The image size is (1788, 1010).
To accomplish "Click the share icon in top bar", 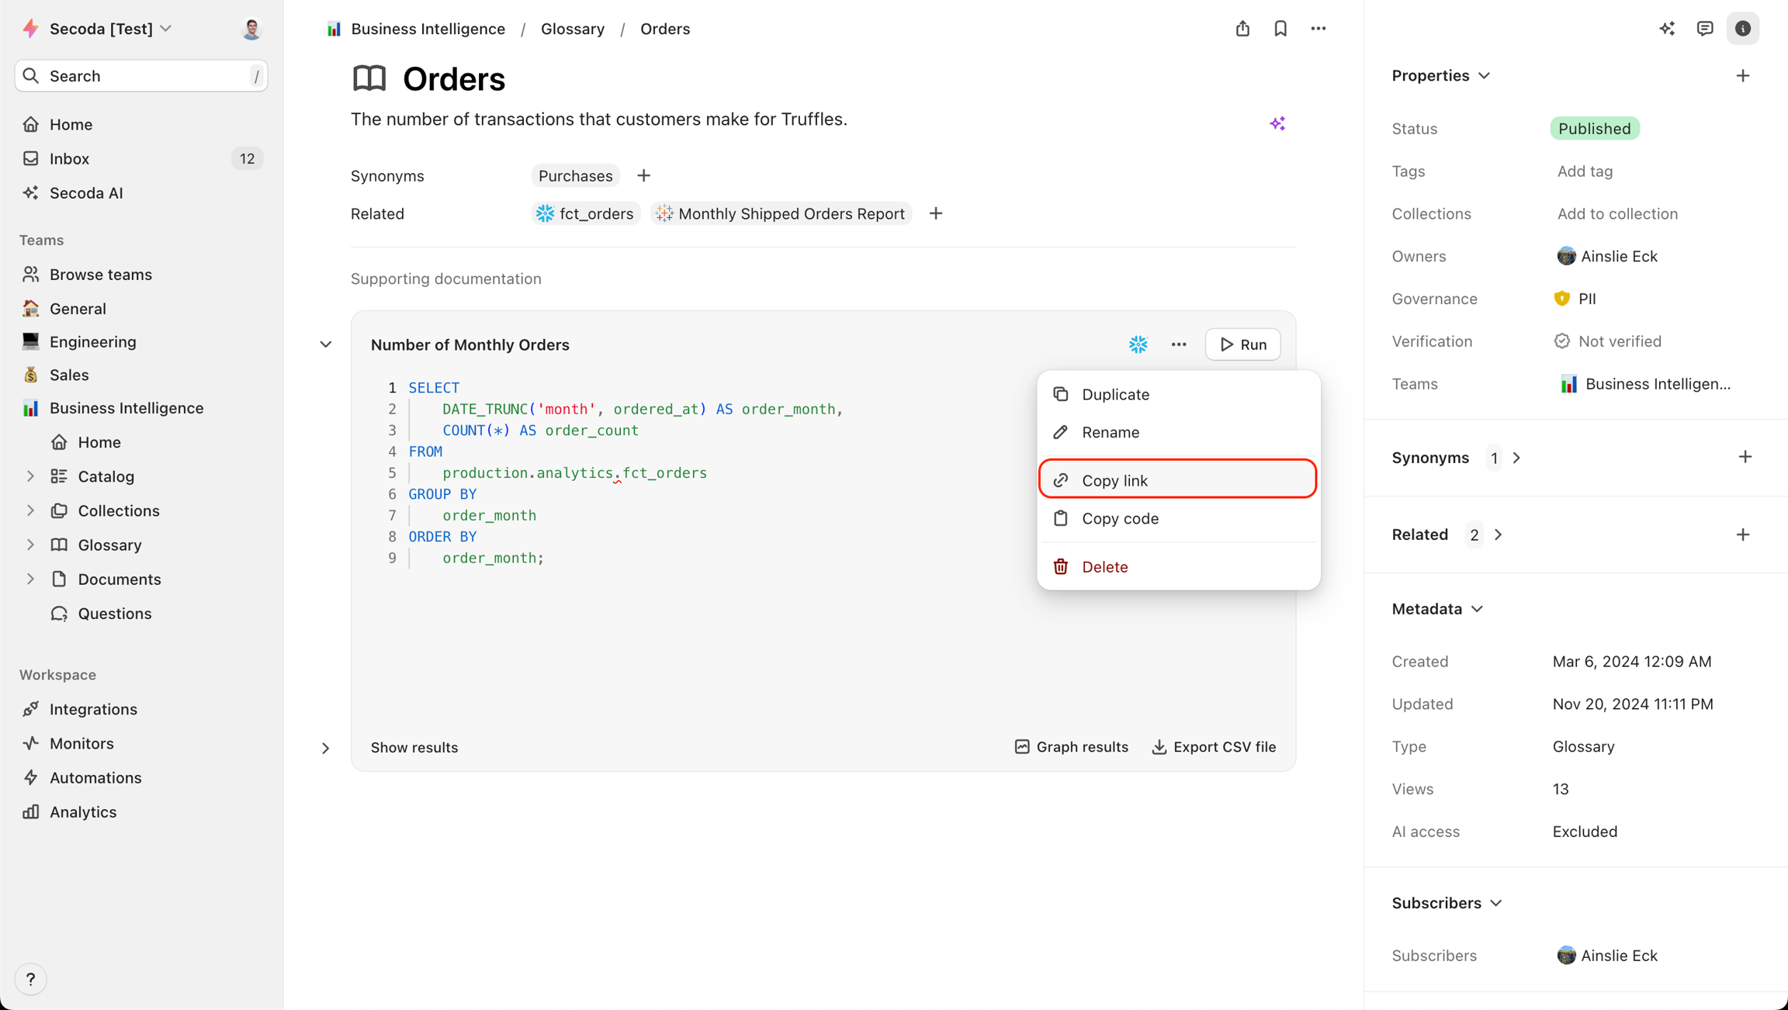I will [x=1242, y=29].
